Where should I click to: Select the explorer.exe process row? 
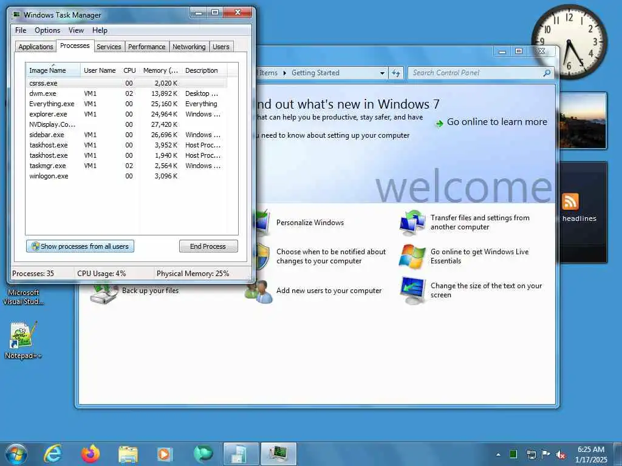(x=127, y=114)
